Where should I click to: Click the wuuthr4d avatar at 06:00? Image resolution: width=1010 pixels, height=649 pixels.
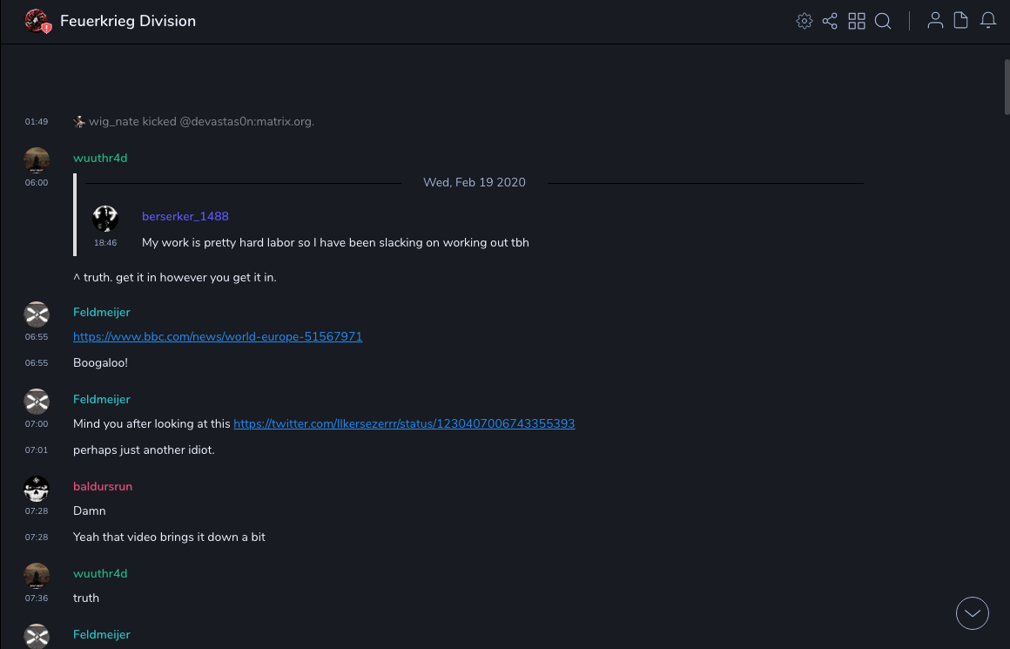coord(37,160)
